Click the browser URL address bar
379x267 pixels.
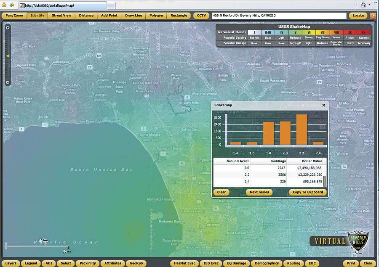(63, 5)
